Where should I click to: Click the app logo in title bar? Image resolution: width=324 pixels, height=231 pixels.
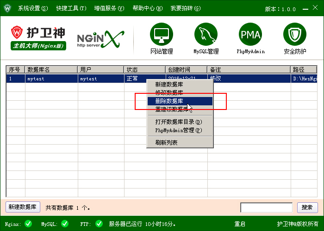pyautogui.click(x=7, y=8)
